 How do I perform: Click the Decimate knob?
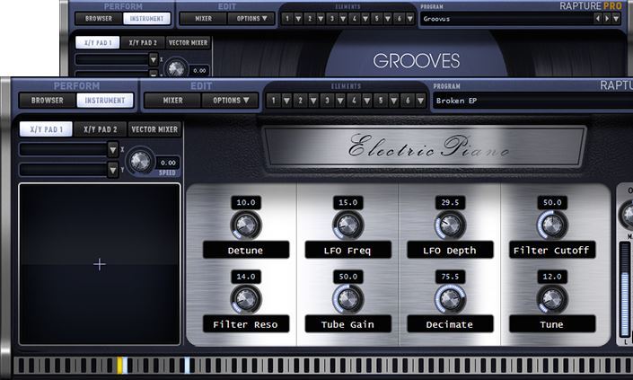pyautogui.click(x=450, y=299)
